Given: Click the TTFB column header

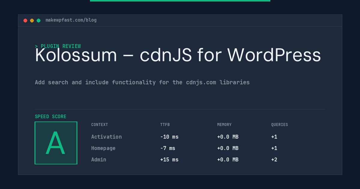Looking at the screenshot, I should click(165, 125).
